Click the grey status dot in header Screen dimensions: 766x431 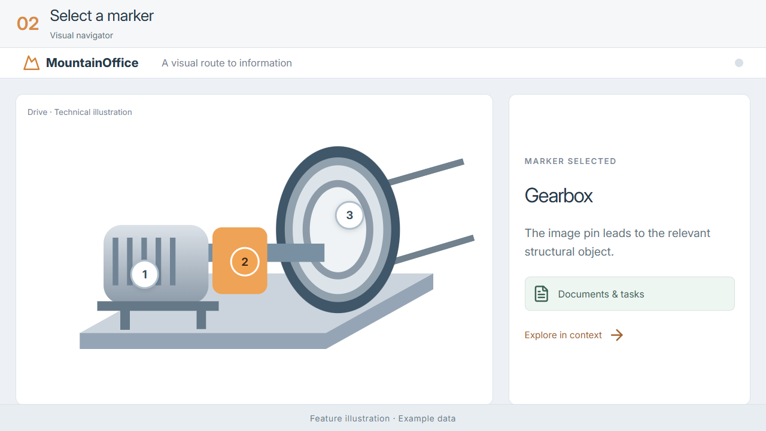click(x=739, y=63)
